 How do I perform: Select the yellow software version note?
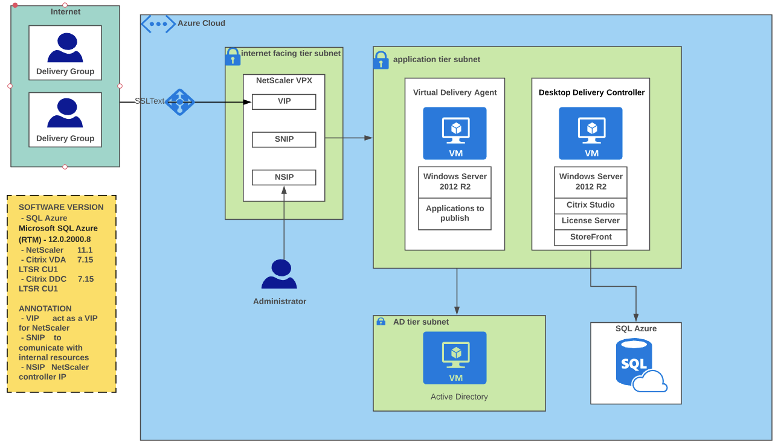[x=62, y=293]
